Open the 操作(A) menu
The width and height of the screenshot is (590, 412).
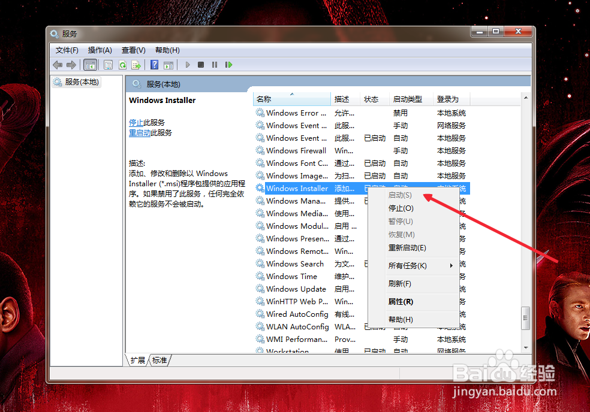(100, 50)
